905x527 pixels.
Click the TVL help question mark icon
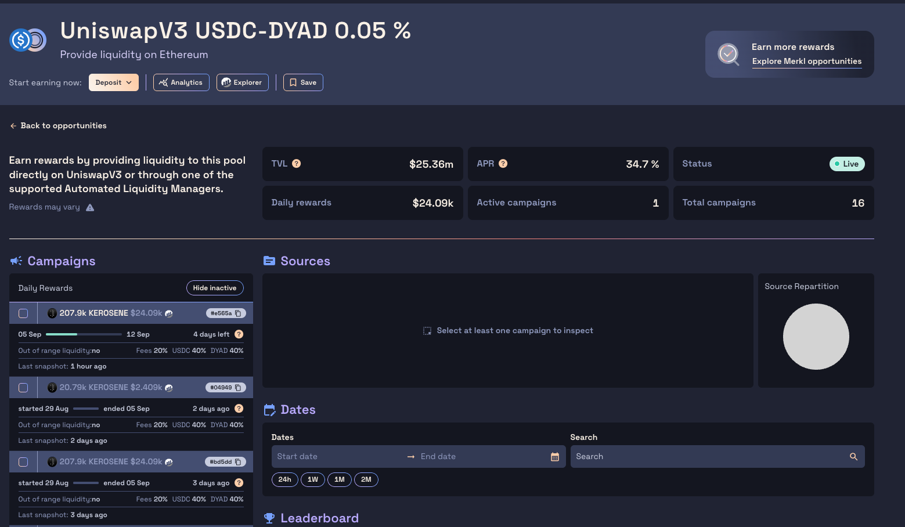click(296, 164)
